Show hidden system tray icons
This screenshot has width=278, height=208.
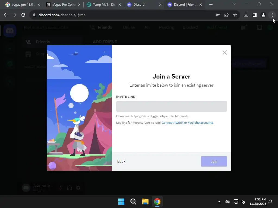tap(219, 201)
